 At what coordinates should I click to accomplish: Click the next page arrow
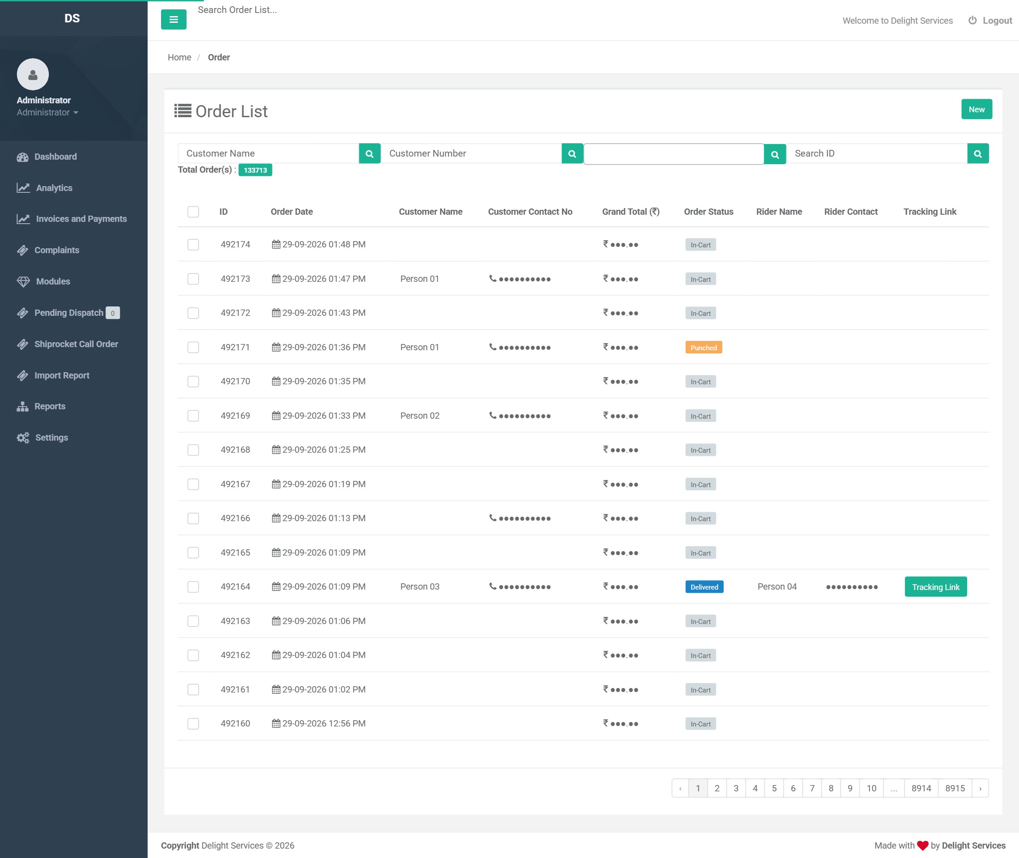pyautogui.click(x=980, y=789)
